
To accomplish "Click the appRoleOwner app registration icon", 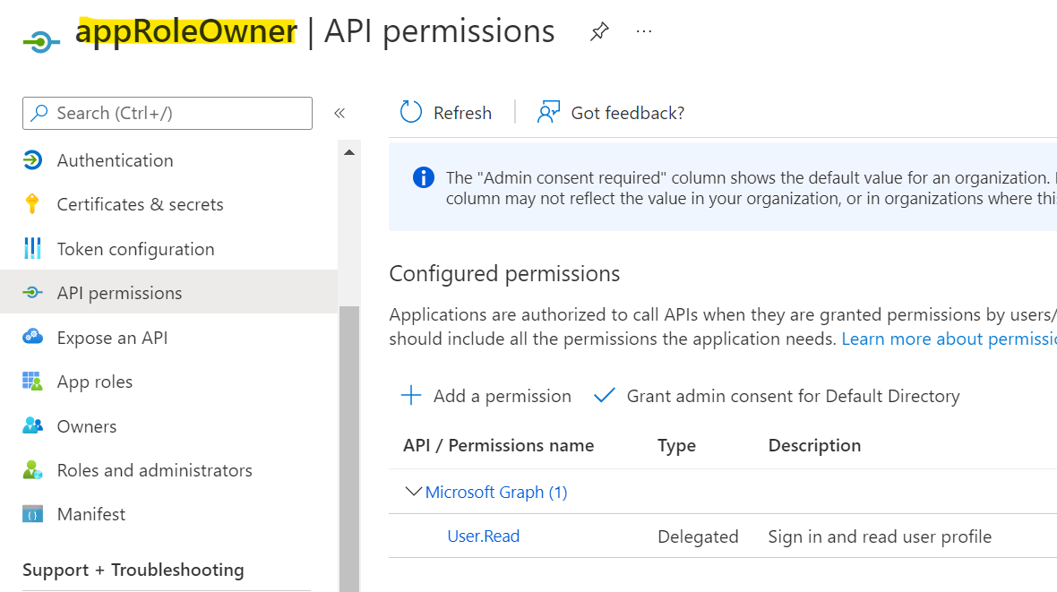I will [x=41, y=42].
